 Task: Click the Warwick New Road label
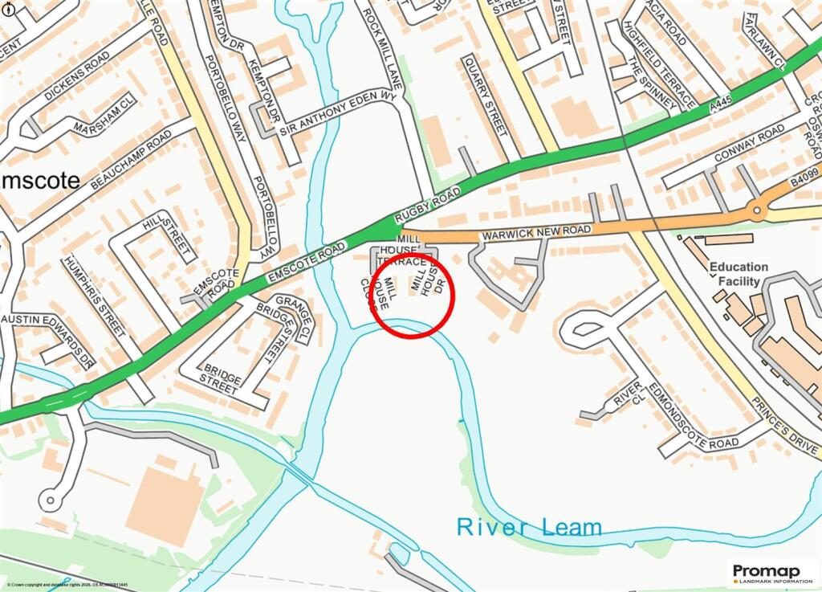point(536,232)
